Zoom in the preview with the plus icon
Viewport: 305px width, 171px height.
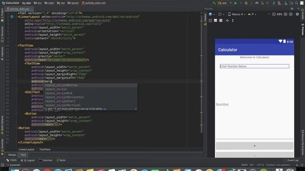(285, 14)
